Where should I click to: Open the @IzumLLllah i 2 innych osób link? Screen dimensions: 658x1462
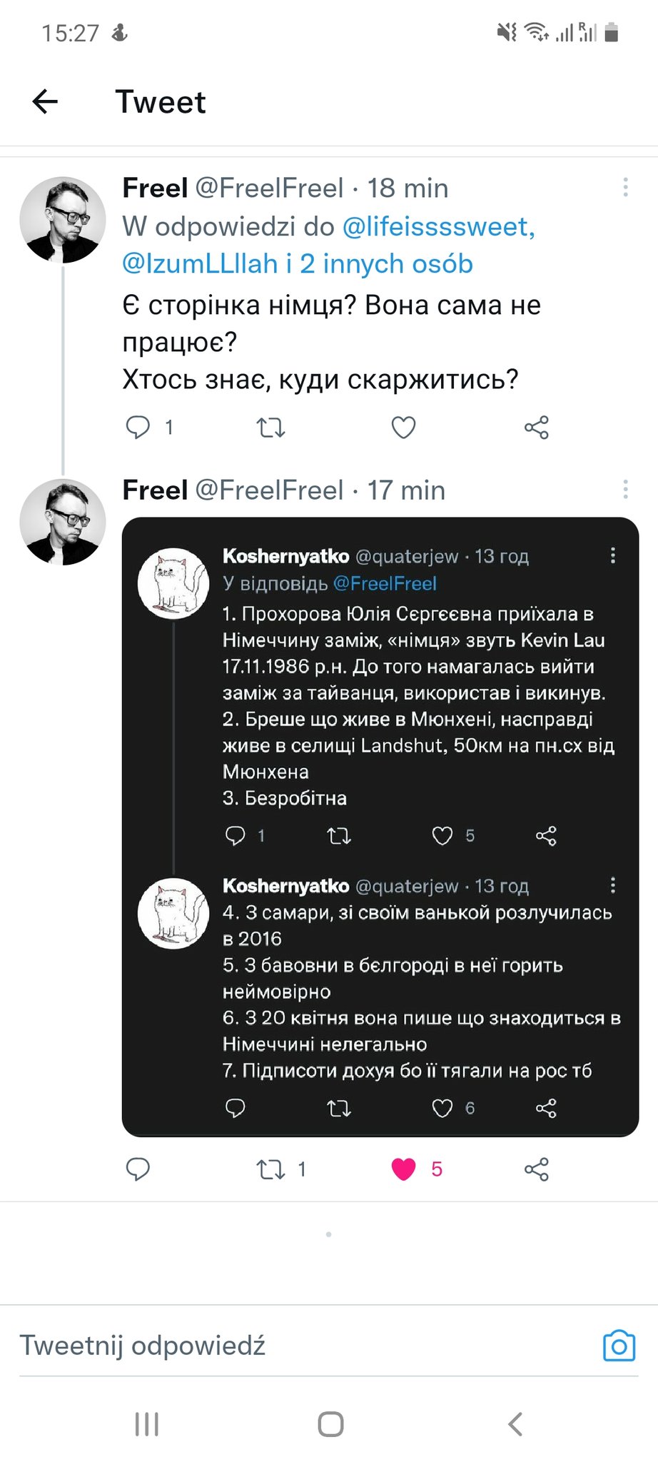pyautogui.click(x=298, y=263)
